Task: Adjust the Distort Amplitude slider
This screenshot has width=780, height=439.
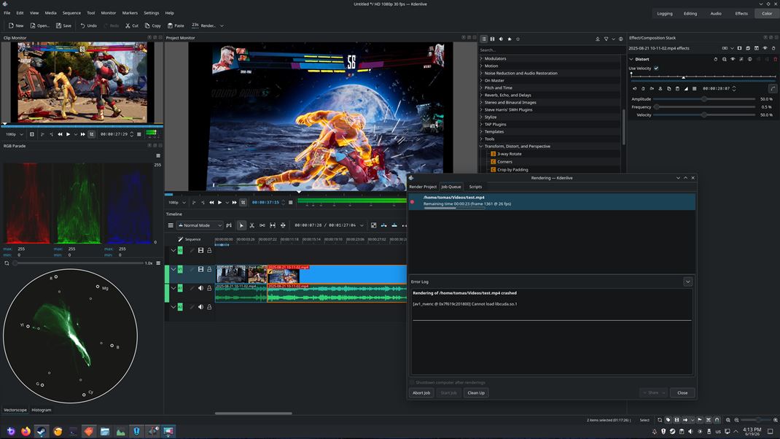Action: [x=704, y=99]
